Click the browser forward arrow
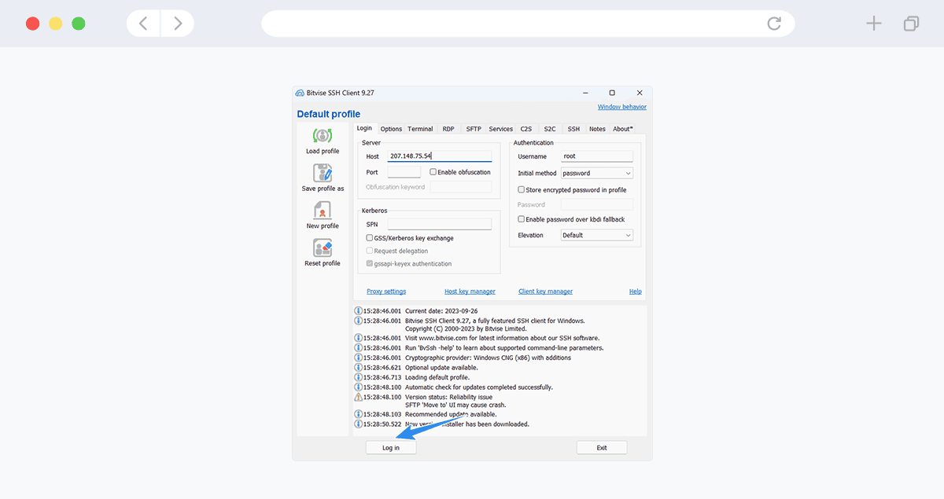The image size is (944, 499). pyautogui.click(x=178, y=24)
